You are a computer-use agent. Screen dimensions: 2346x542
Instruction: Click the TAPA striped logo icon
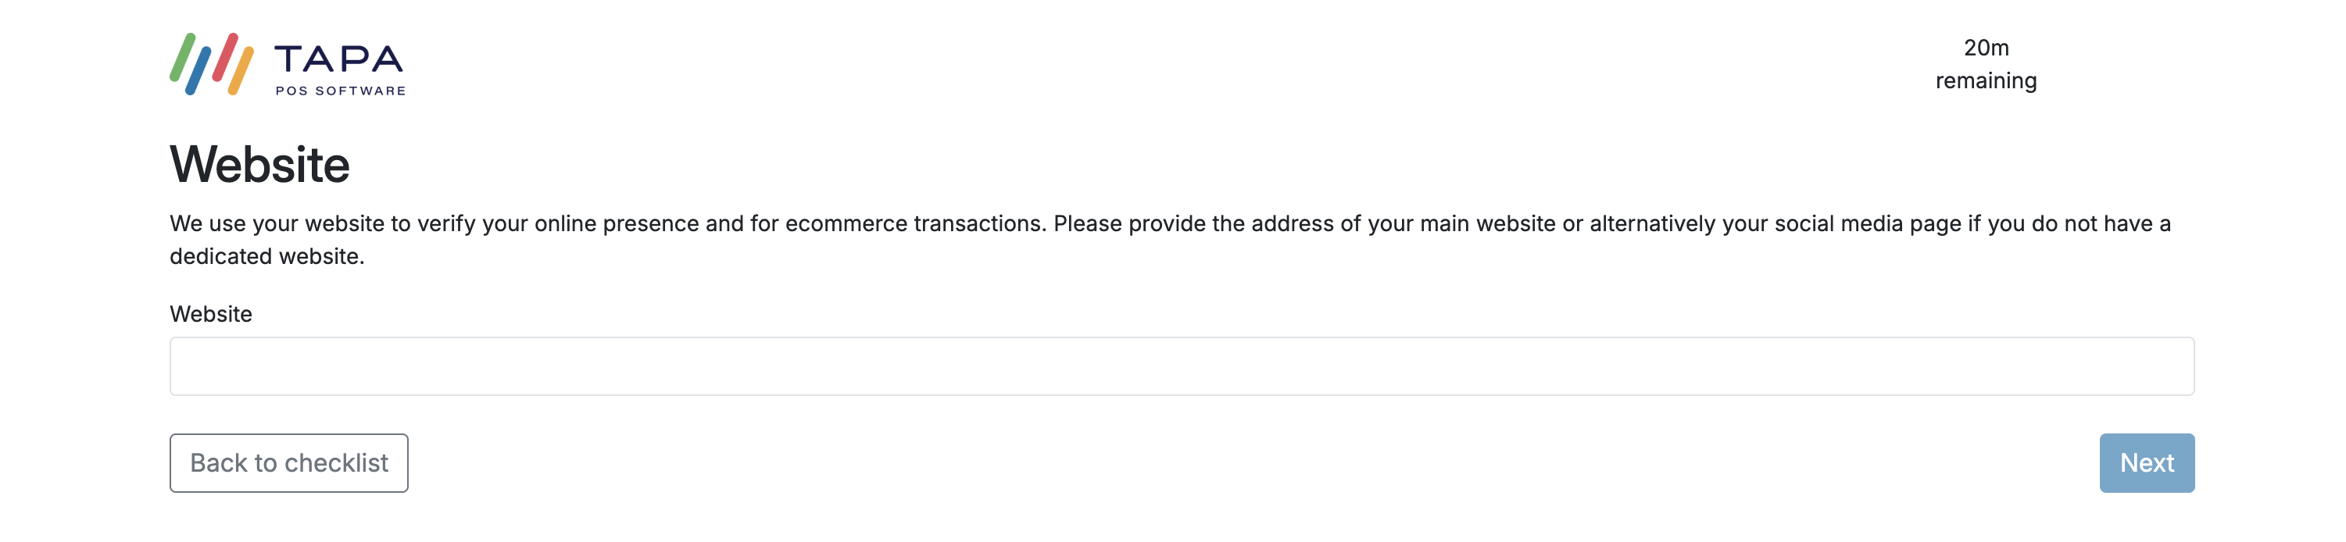tap(211, 64)
